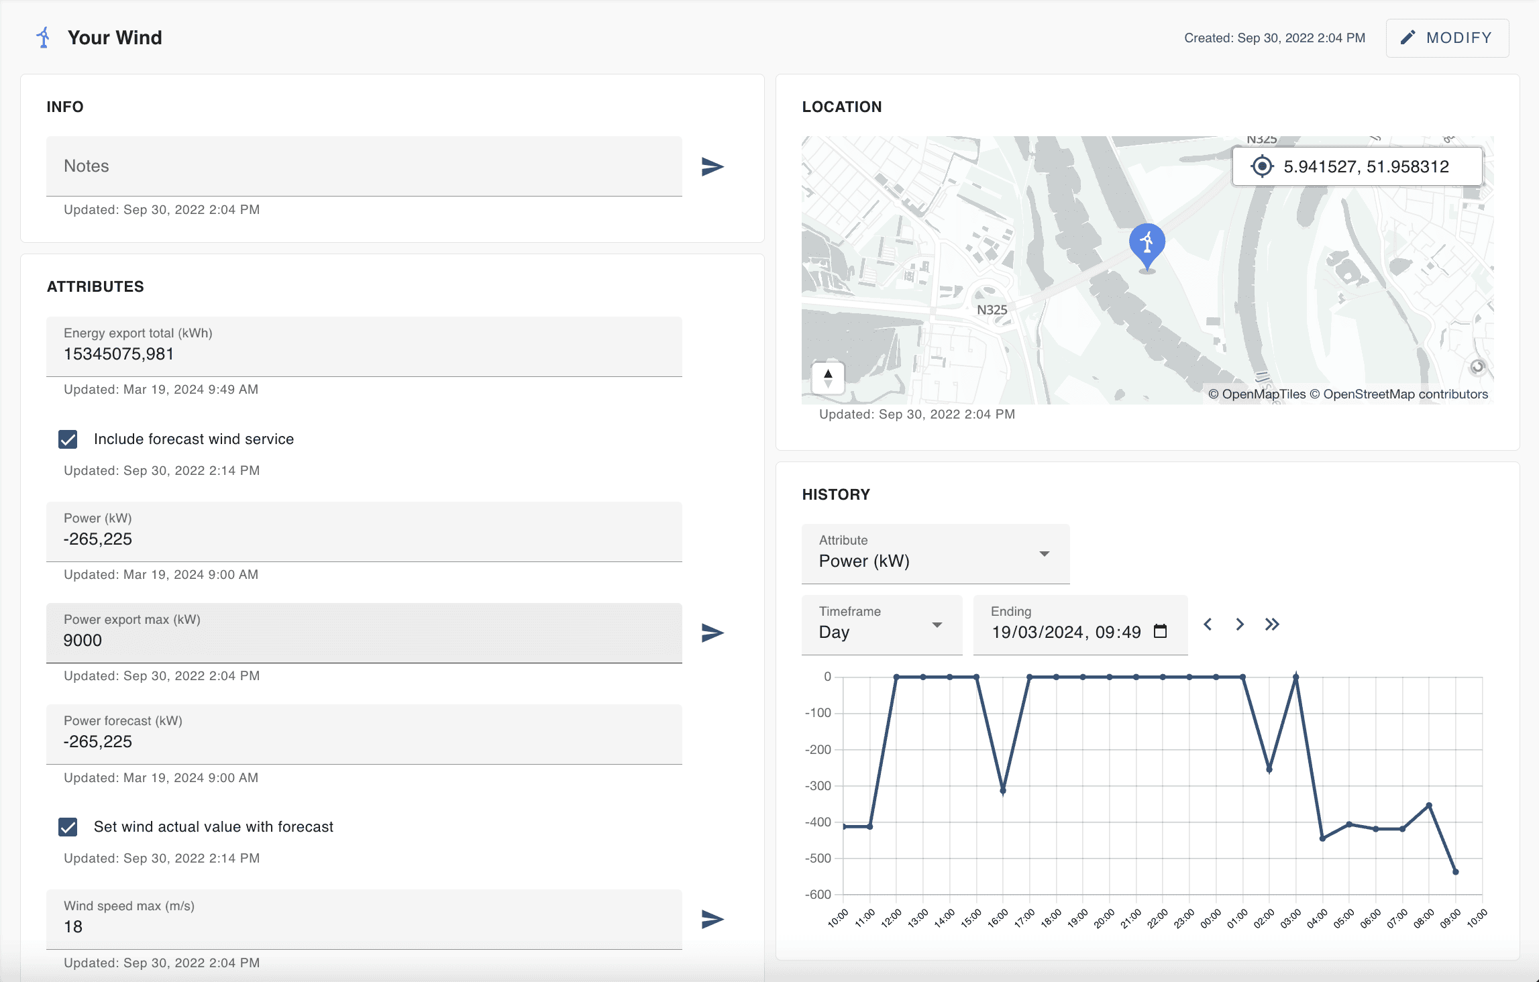The image size is (1539, 982).
Task: Click the map compass north arrow control
Action: (828, 378)
